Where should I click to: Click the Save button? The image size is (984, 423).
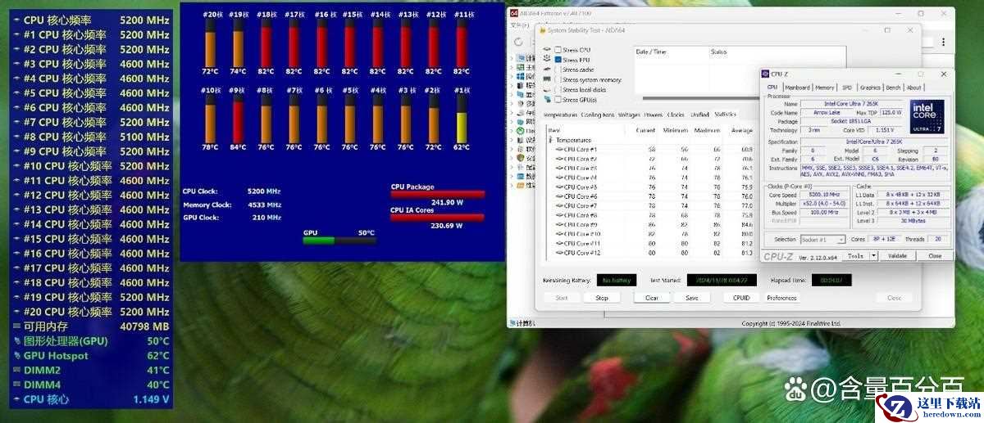(x=692, y=298)
